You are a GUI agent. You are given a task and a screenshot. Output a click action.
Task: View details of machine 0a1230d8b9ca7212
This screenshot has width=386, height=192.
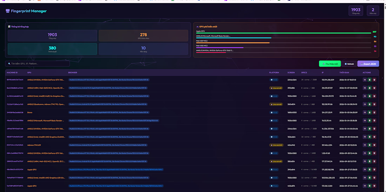365,88
